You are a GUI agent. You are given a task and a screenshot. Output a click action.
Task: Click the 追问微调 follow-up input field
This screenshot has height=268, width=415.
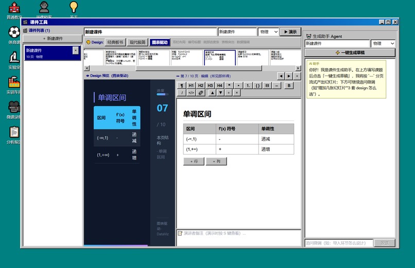tap(339, 243)
